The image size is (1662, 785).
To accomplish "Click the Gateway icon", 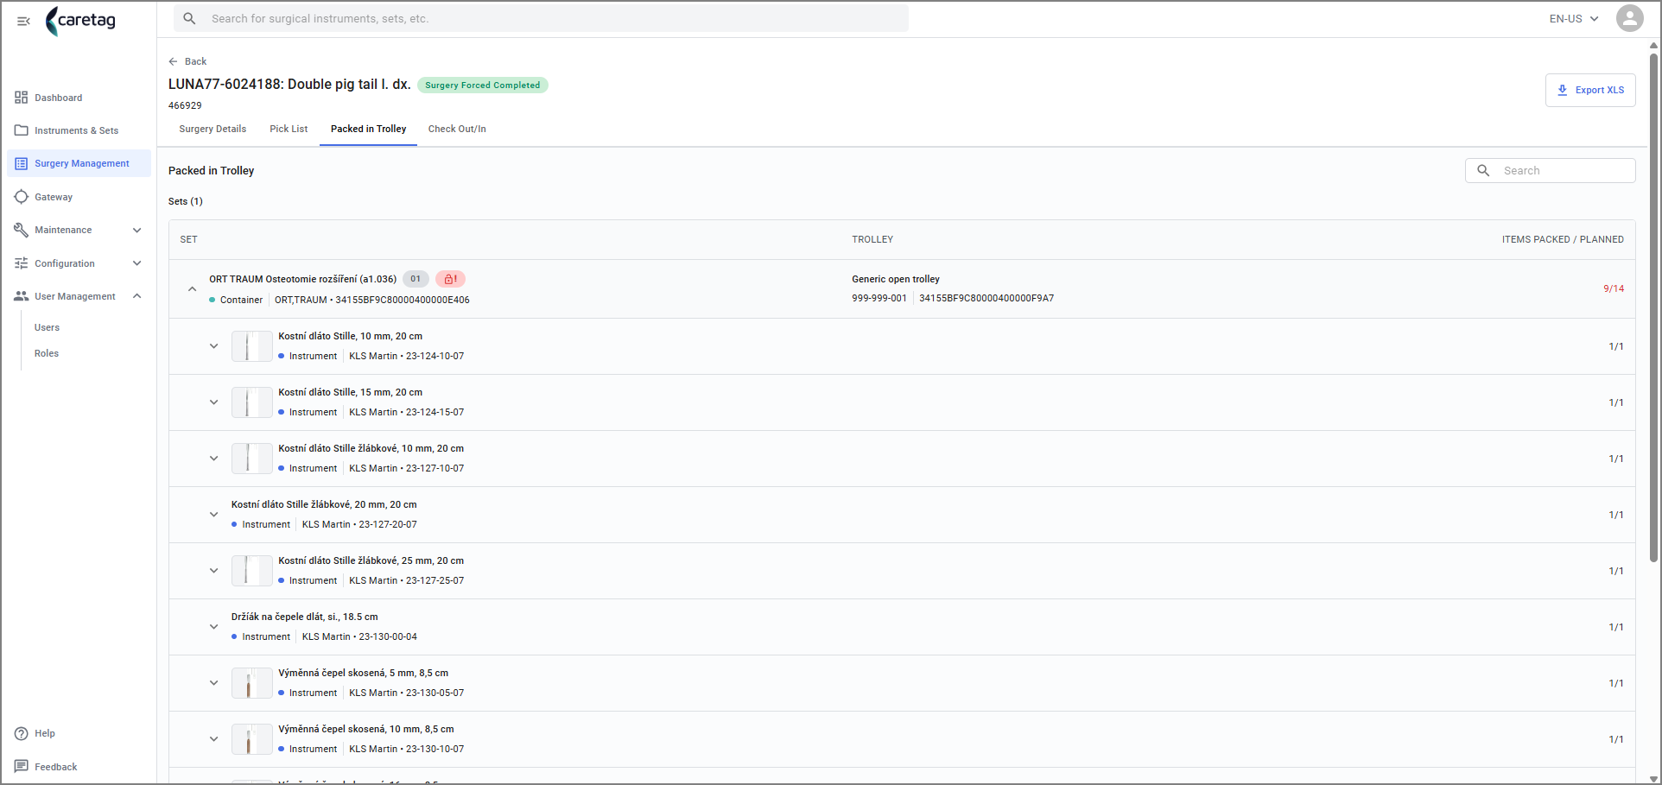I will coord(22,197).
